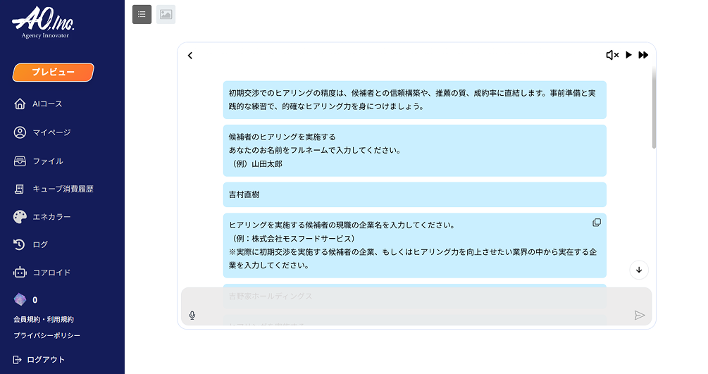Image resolution: width=708 pixels, height=374 pixels.
Task: Go back with the left chevron
Action: tap(190, 56)
